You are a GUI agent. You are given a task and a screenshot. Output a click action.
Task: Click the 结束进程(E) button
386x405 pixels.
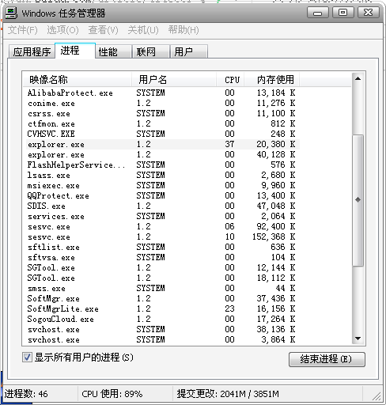pos(327,359)
